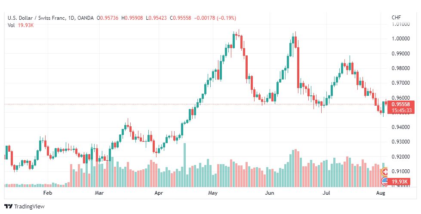
Task: Click the Vol 19.93K value in legend
Action: tap(26, 25)
